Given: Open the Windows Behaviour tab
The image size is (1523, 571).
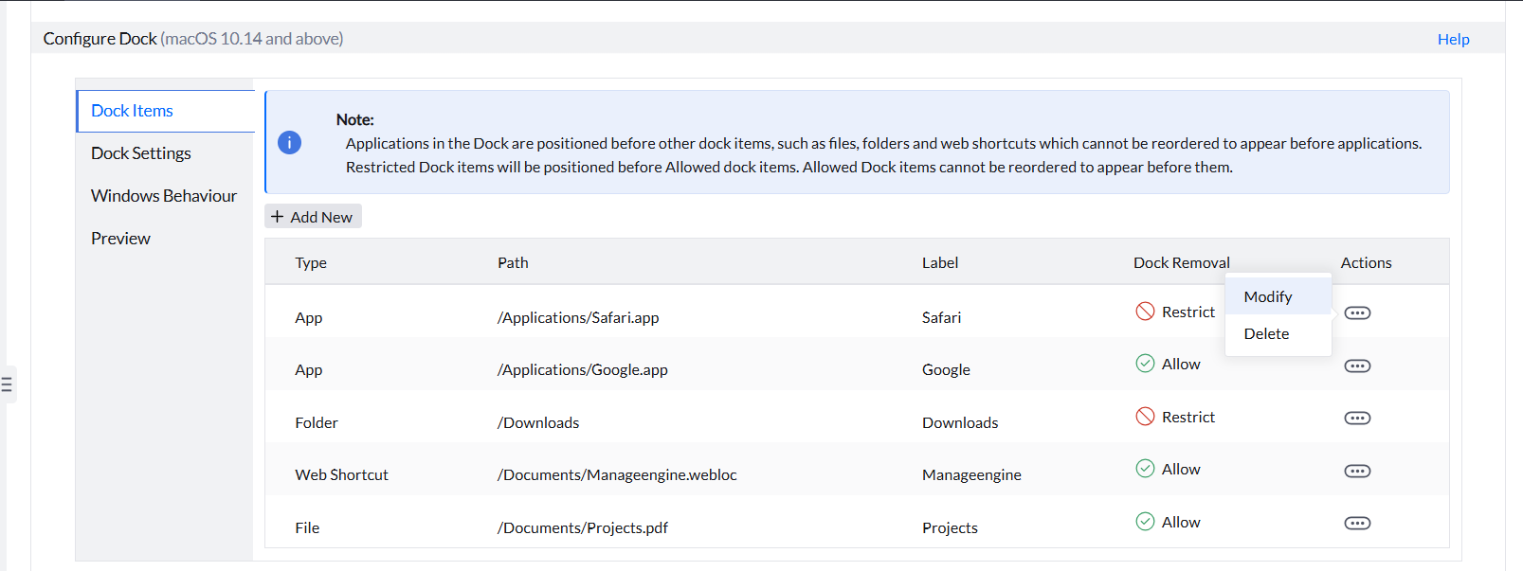Looking at the screenshot, I should pos(164,196).
